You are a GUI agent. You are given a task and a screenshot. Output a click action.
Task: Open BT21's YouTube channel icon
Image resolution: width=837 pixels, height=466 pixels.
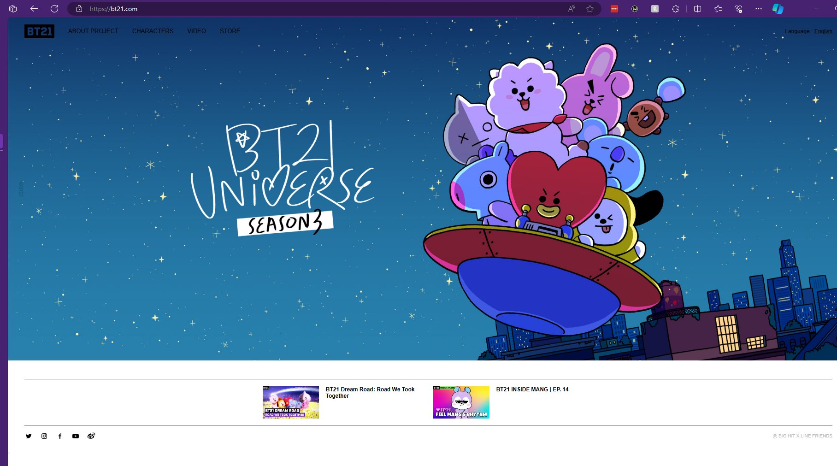76,436
